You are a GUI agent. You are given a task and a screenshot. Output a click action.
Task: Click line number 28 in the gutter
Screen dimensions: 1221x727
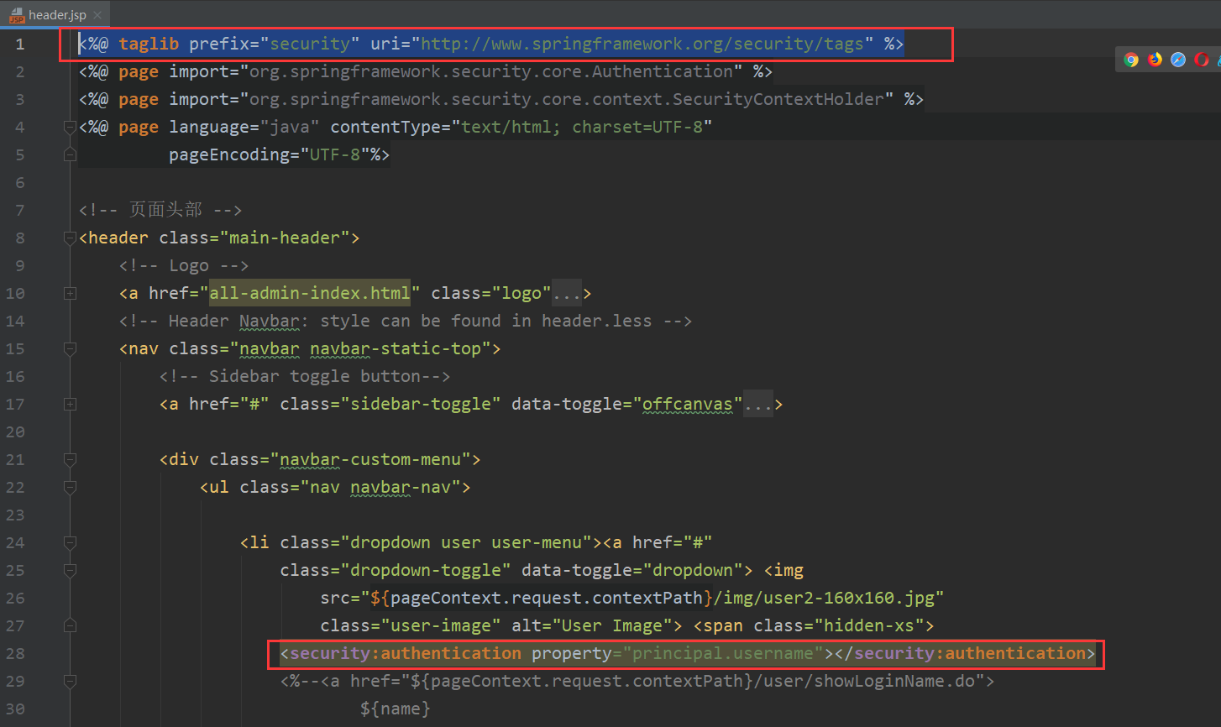[15, 653]
